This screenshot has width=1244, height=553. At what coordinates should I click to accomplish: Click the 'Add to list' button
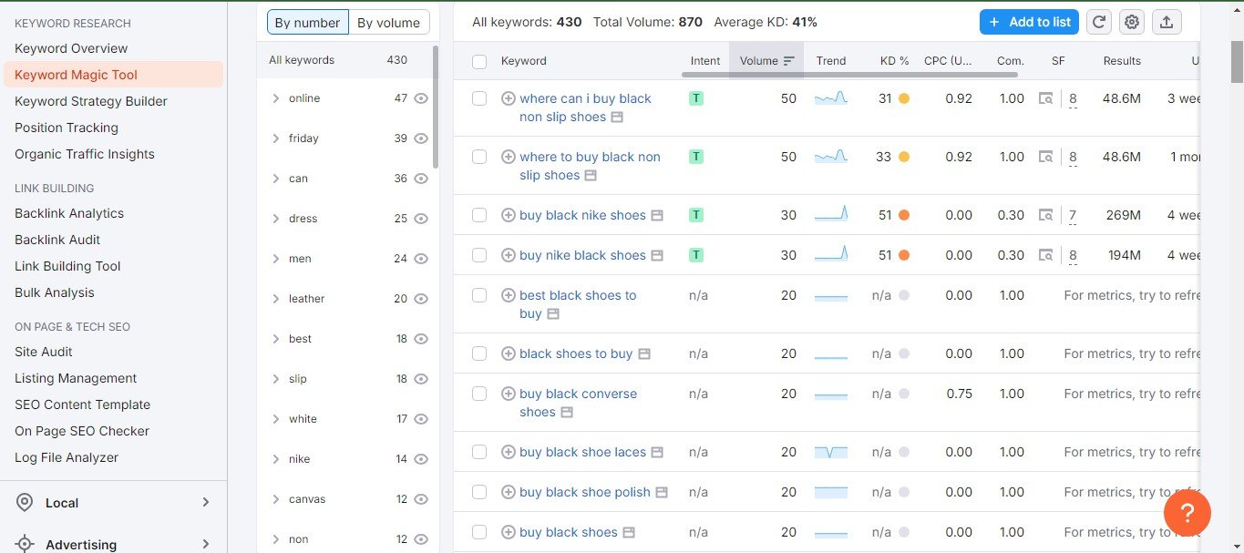pyautogui.click(x=1030, y=22)
